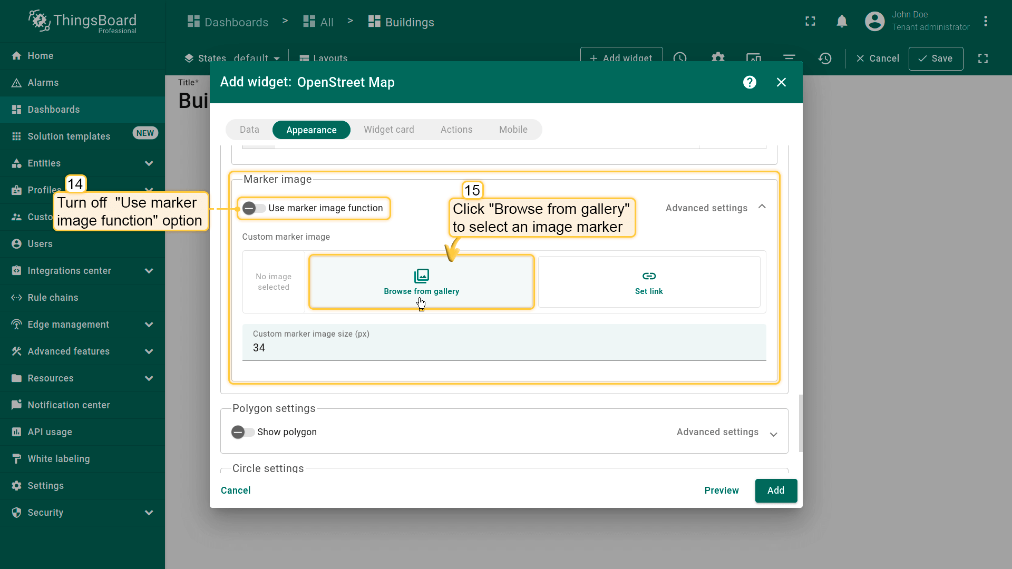1012x569 pixels.
Task: Collapse Marker image Advanced settings
Action: pos(762,207)
